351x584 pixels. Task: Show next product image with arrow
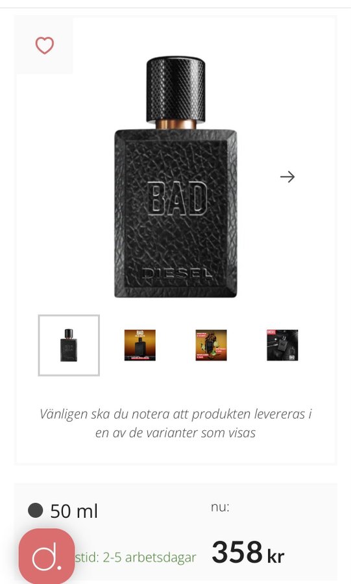pyautogui.click(x=287, y=176)
